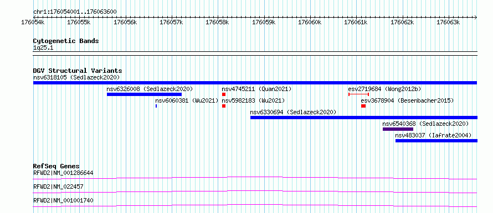Click the 176058k ruler label

pos(217,23)
